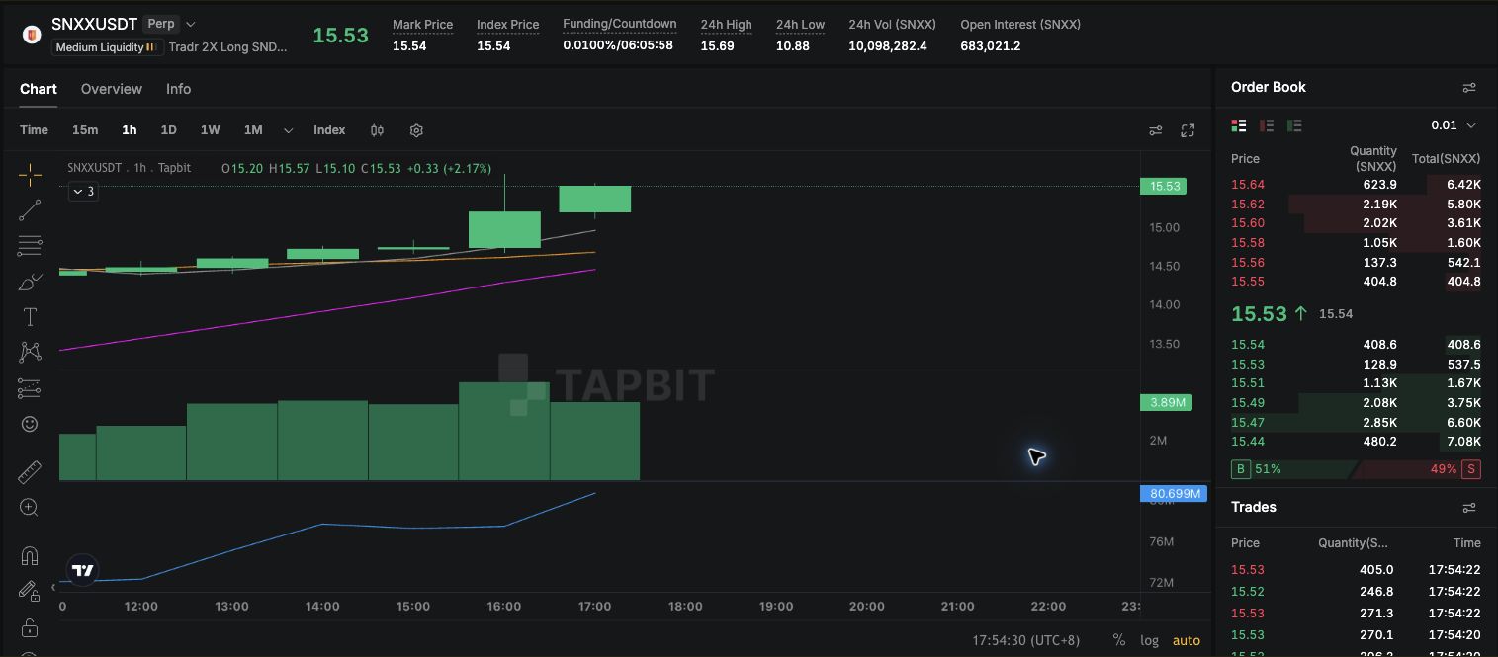Open Order Book settings icon

pyautogui.click(x=1469, y=88)
